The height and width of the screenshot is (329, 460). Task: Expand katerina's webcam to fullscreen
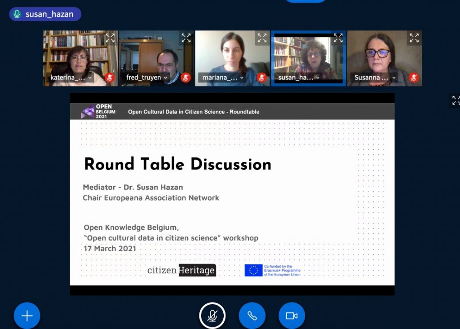110,38
